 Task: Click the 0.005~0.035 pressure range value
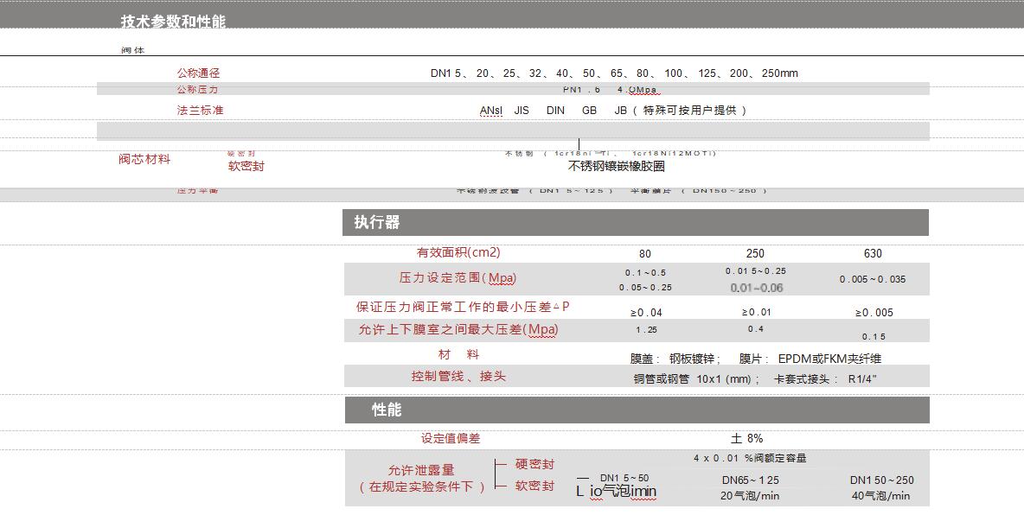[873, 279]
